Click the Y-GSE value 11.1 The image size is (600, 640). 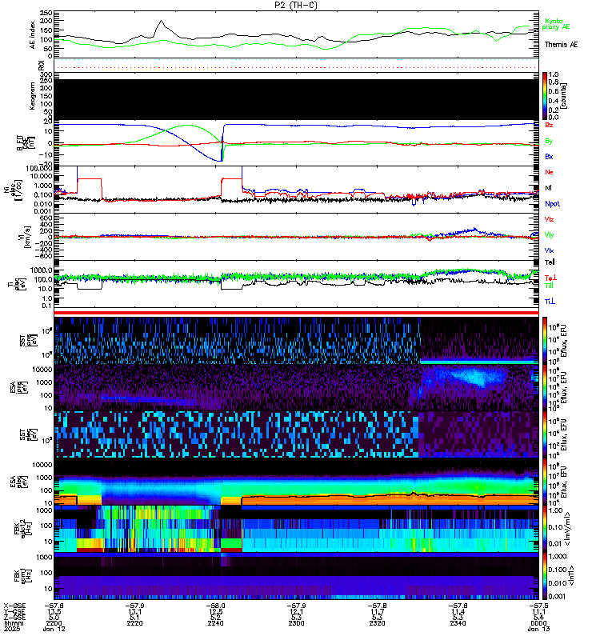(x=538, y=611)
